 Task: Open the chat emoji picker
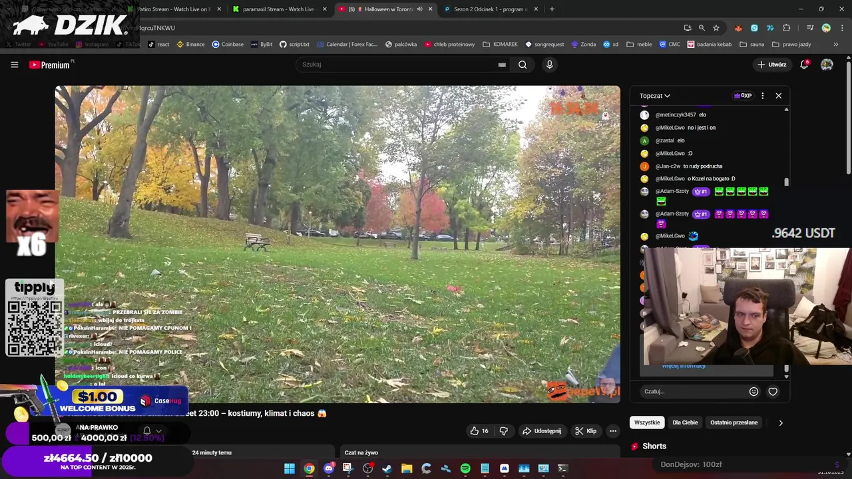coord(753,391)
